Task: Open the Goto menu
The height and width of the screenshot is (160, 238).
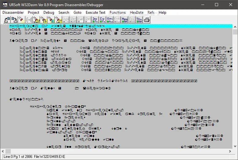Action: [77, 13]
